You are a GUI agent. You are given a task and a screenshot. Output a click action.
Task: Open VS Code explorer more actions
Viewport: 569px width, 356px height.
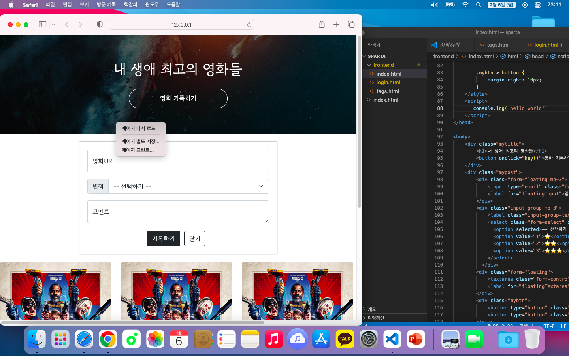(418, 45)
